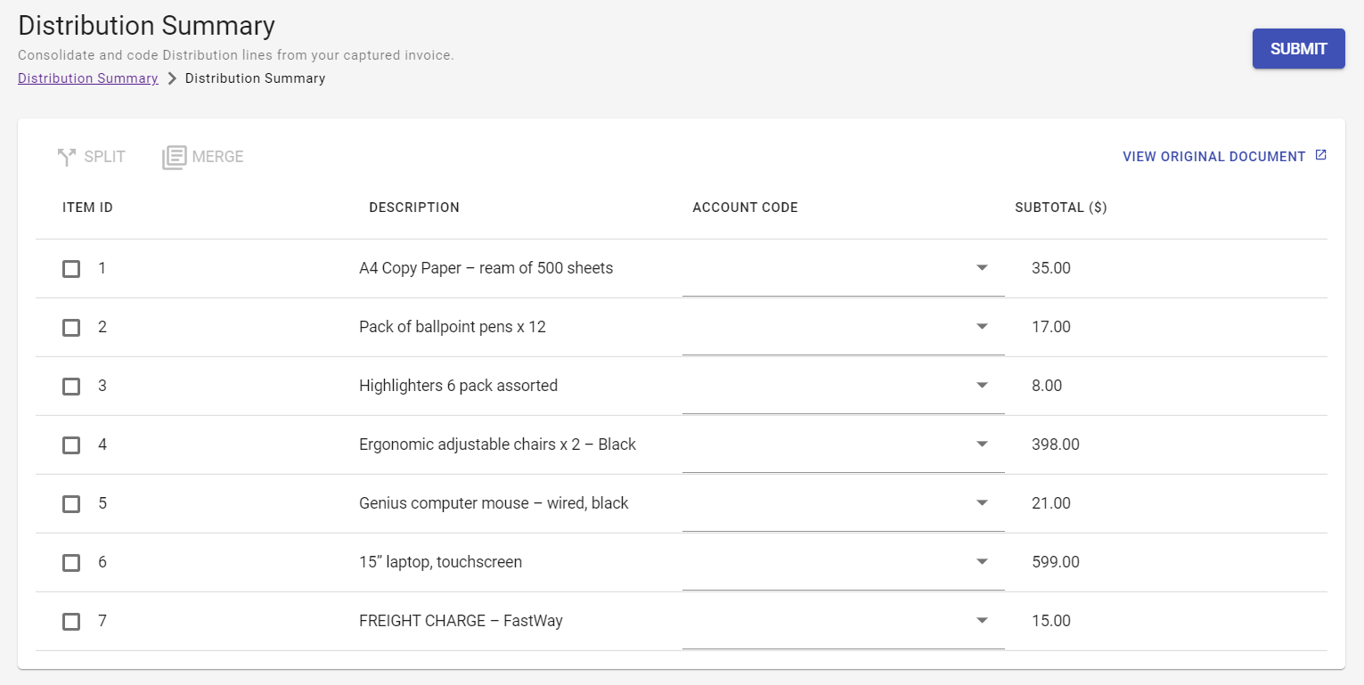Image resolution: width=1364 pixels, height=685 pixels.
Task: Open the Account Code dropdown for FREIGHT CHARGE
Action: click(981, 621)
